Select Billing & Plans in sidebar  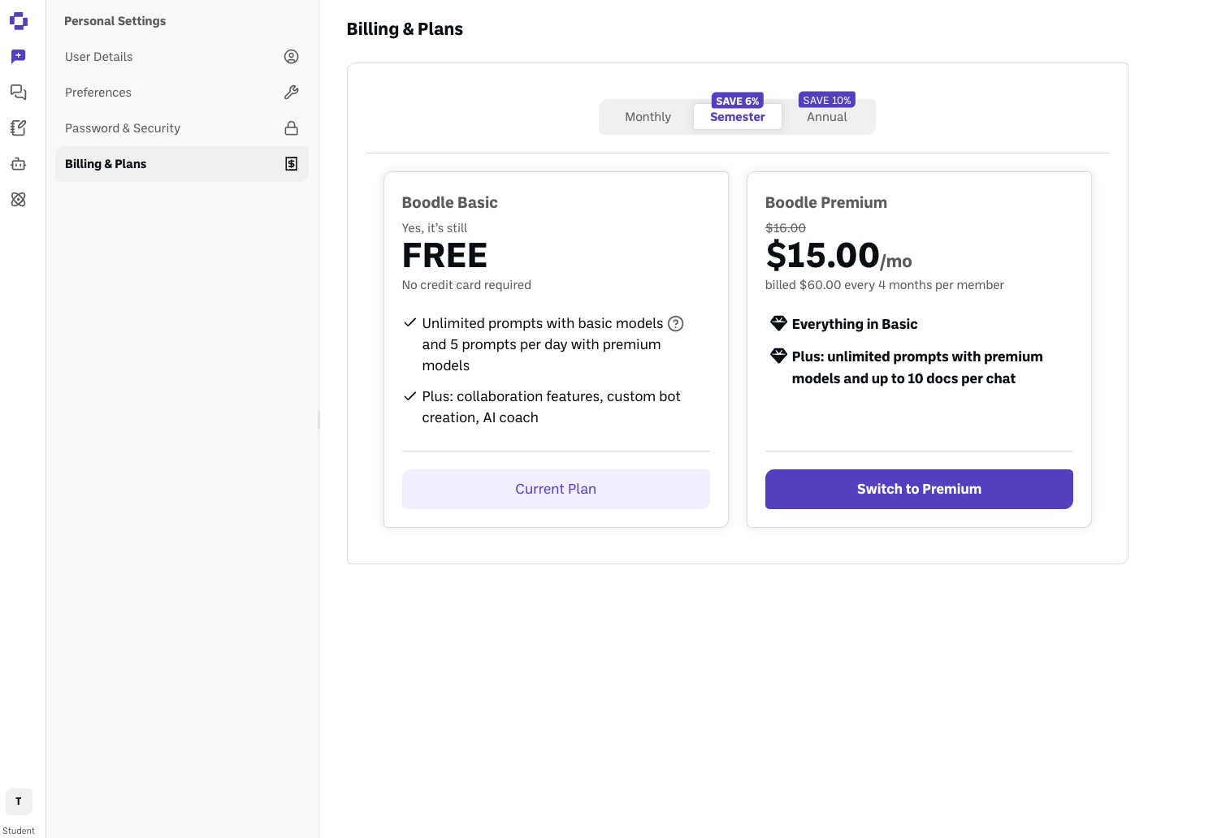tap(182, 164)
